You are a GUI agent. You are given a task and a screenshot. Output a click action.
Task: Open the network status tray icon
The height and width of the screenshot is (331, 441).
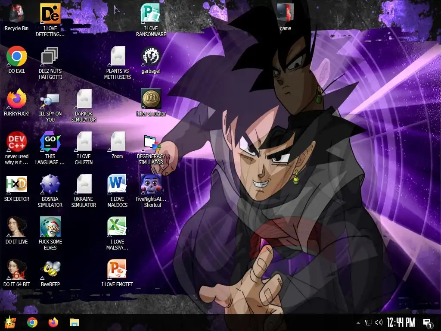click(369, 322)
